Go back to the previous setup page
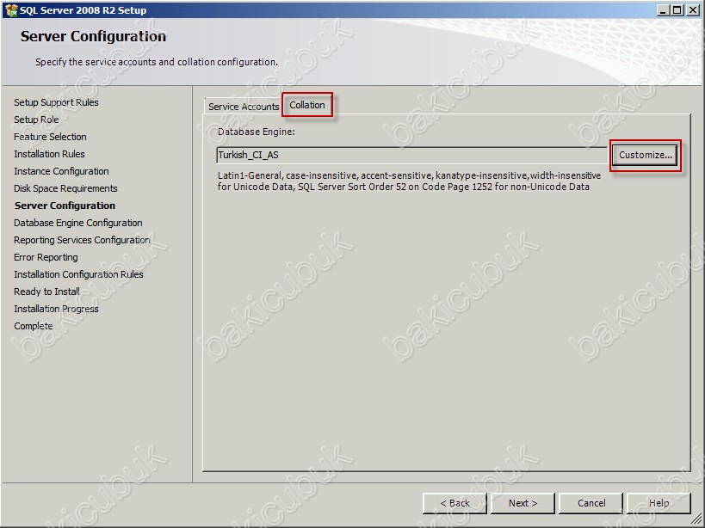The width and height of the screenshot is (705, 528). (x=455, y=503)
